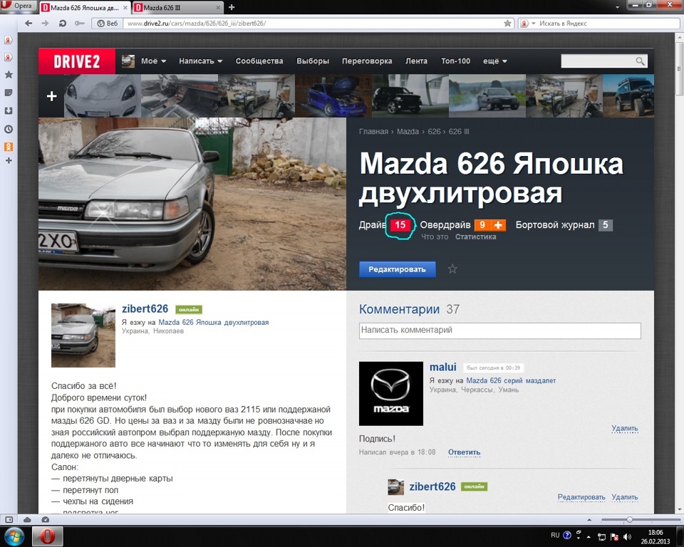Add a new sidebar panel

(x=9, y=160)
